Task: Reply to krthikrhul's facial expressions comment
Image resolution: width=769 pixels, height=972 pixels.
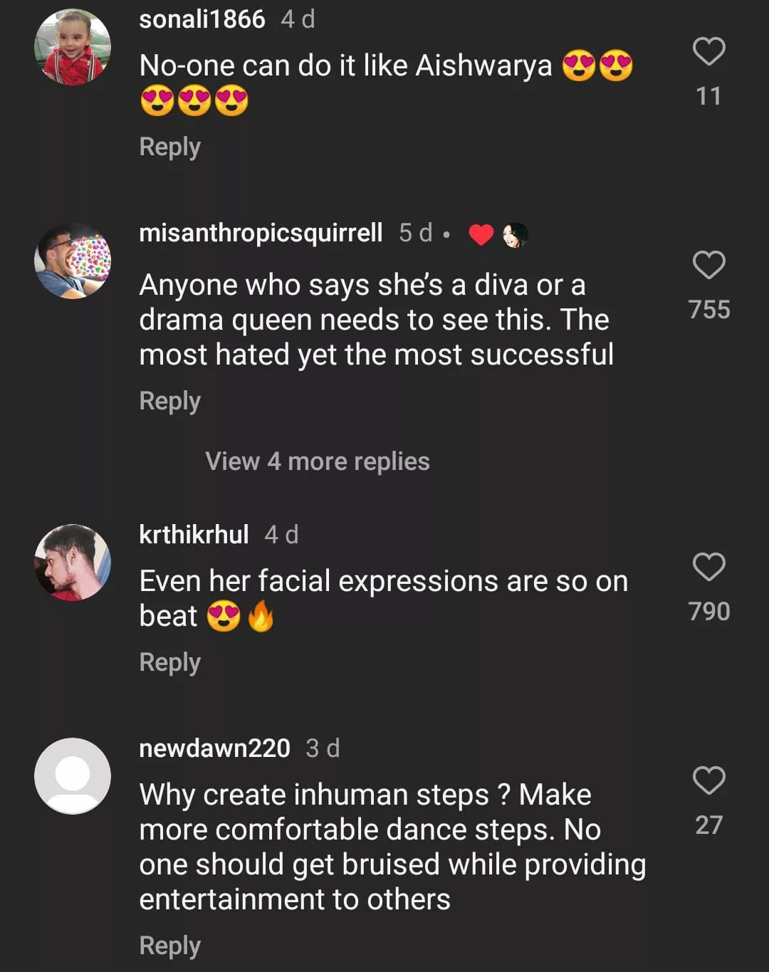Action: click(169, 662)
